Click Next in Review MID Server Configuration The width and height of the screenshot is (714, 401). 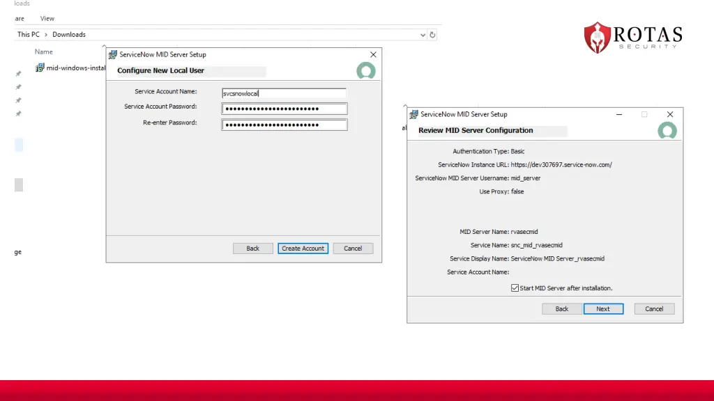(x=603, y=308)
